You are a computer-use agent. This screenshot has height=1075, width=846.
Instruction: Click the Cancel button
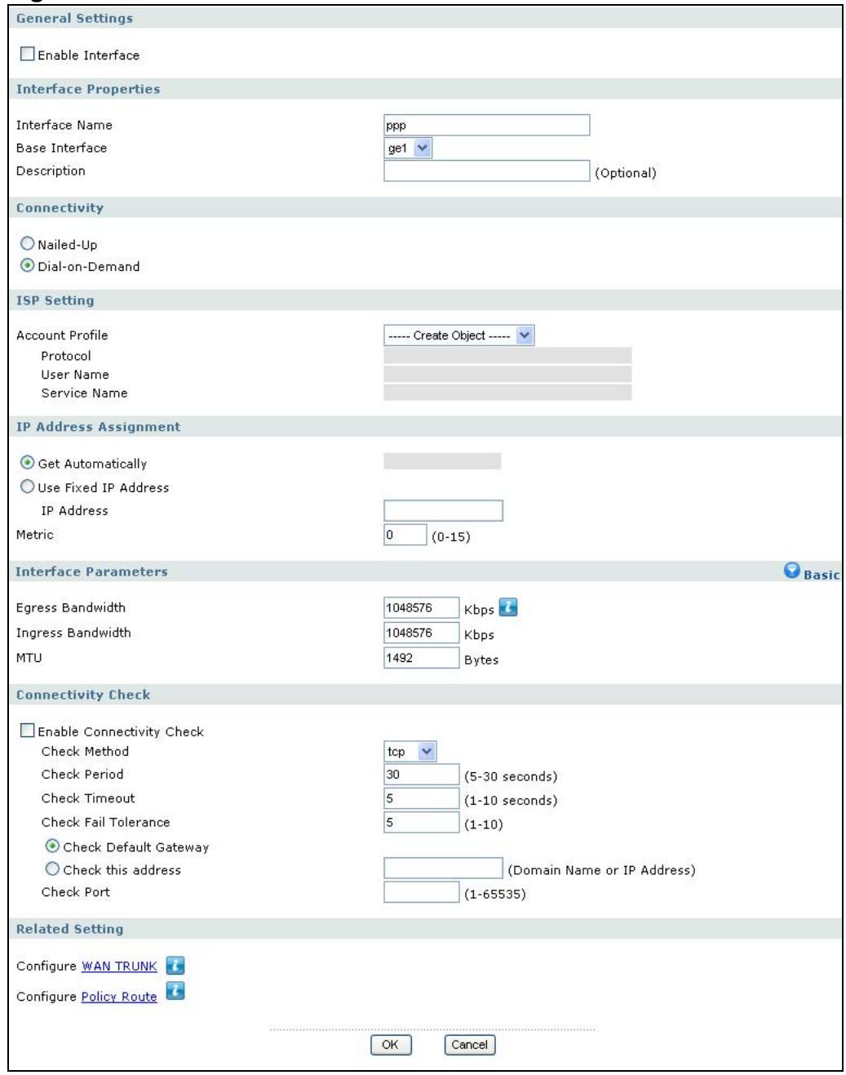coord(470,1045)
